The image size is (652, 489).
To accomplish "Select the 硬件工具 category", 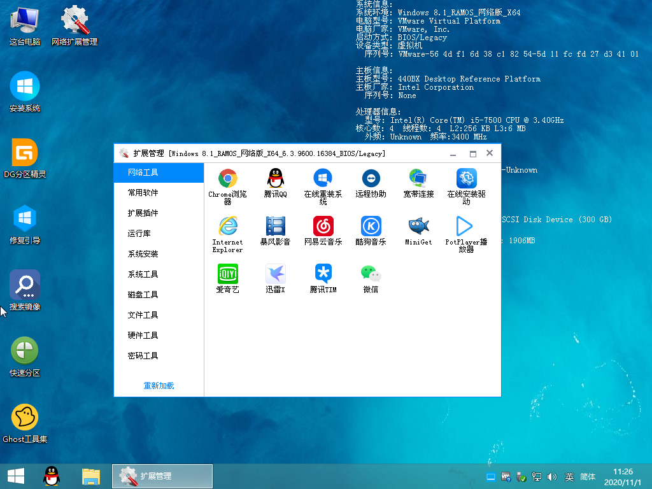I will click(159, 335).
